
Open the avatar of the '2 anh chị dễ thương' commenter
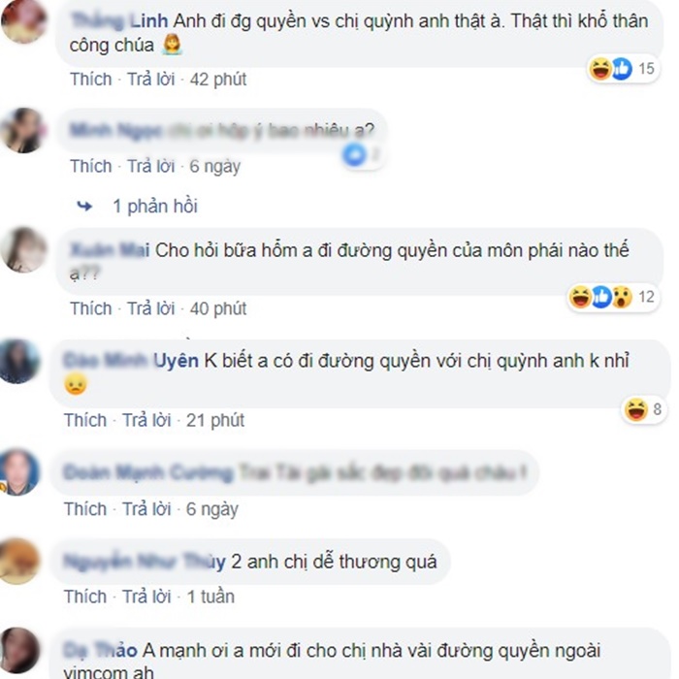18,562
